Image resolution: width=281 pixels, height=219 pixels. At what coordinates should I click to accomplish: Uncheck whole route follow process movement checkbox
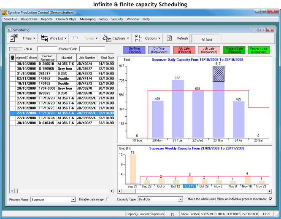tap(270, 199)
